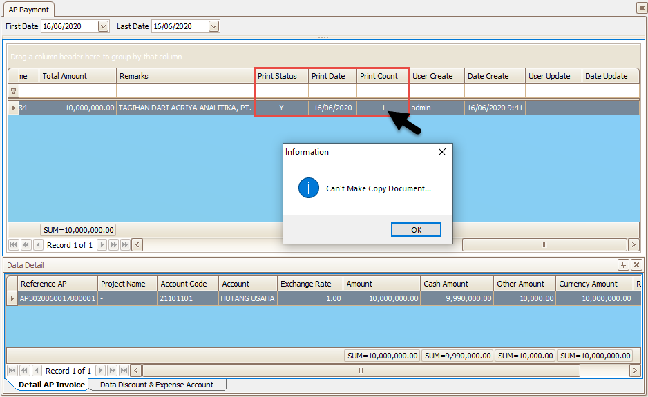Click the 9,990,000.00 cash amount cell
Viewport: 648px width, 397px height.
pos(457,298)
